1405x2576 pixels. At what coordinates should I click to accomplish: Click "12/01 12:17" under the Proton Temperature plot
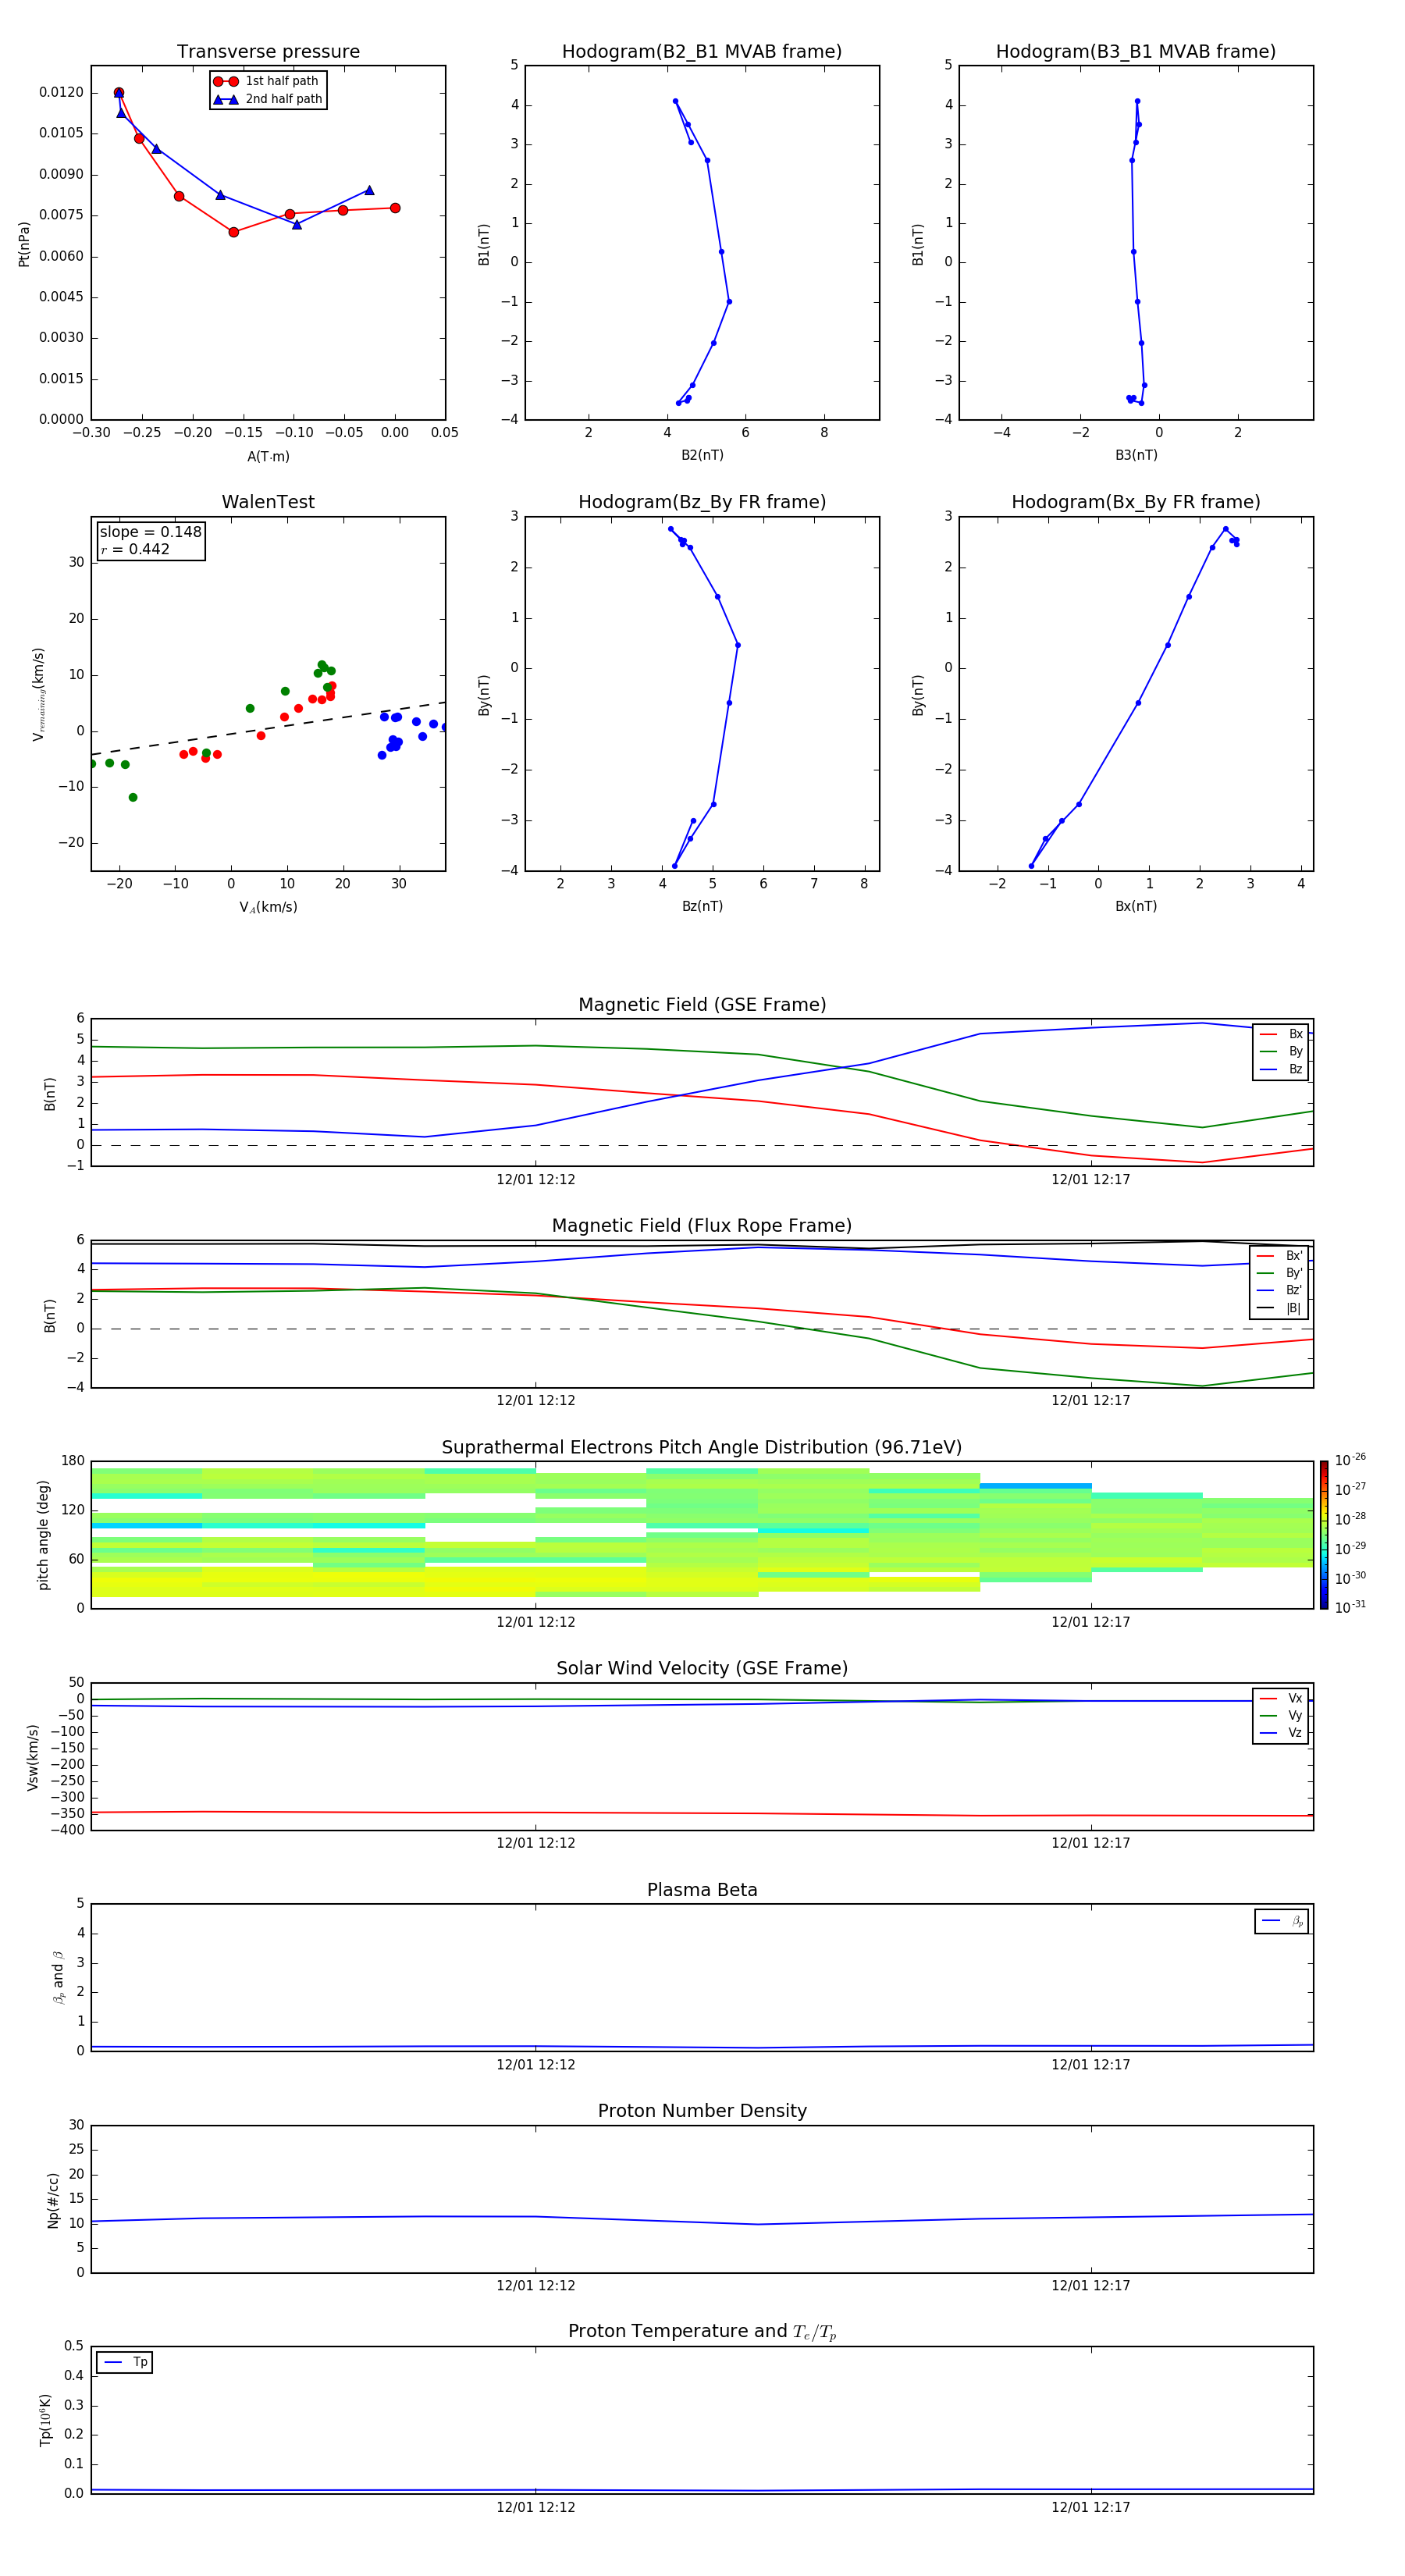pos(1090,2507)
